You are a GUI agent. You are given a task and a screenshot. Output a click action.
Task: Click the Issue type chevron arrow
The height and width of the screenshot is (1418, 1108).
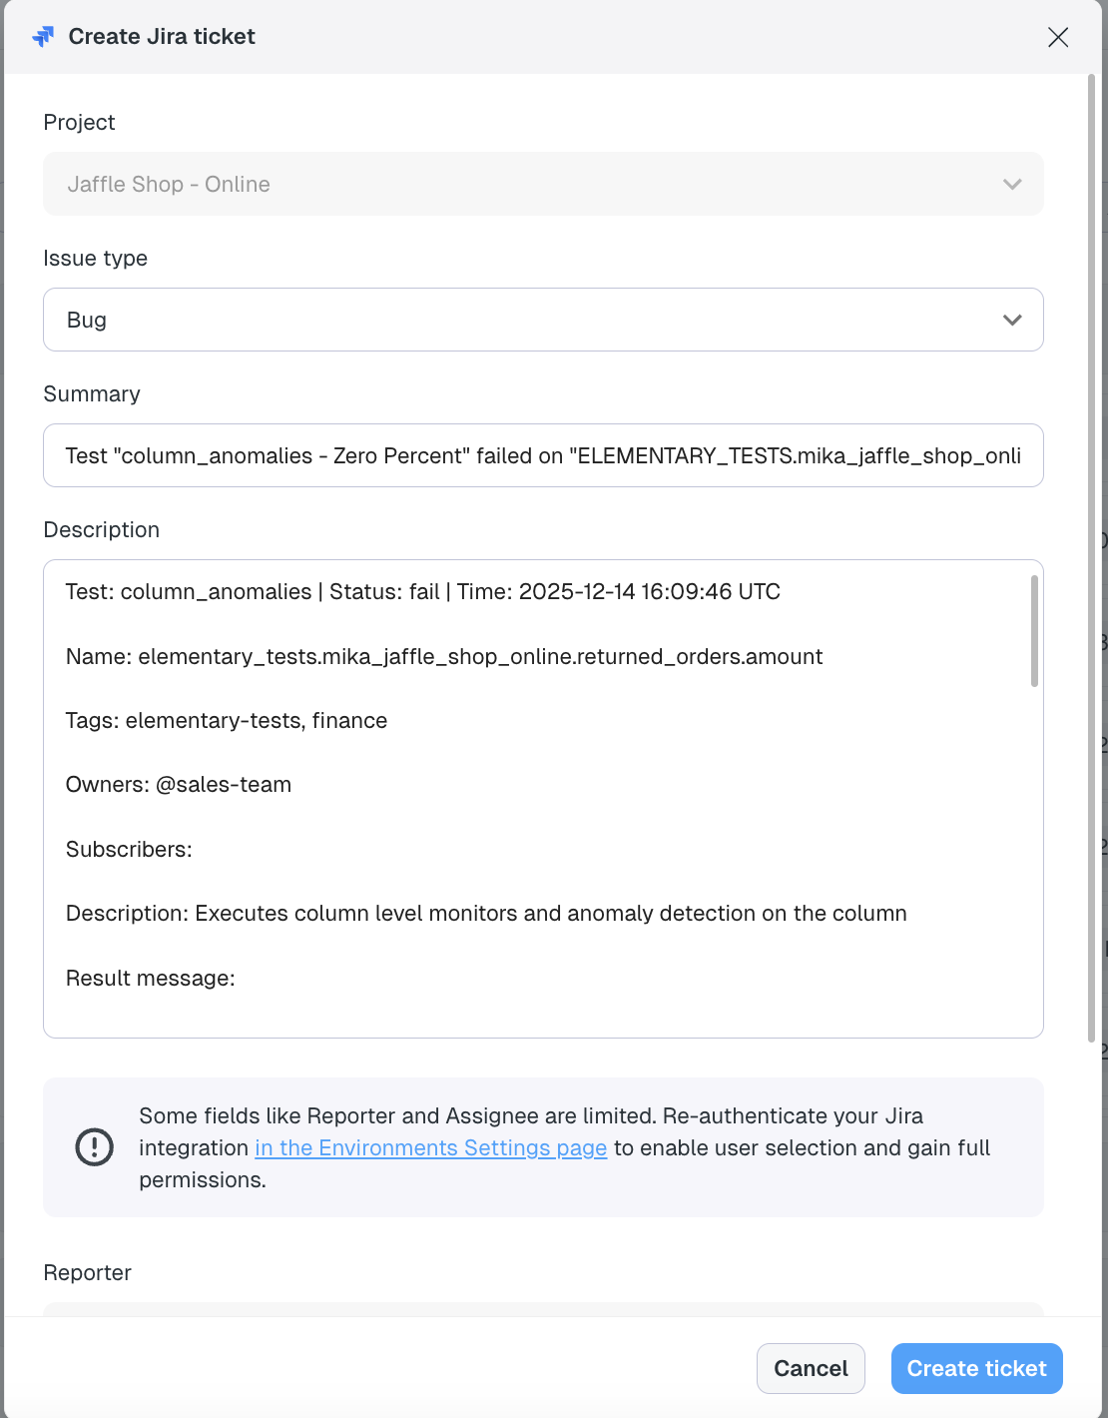1012,320
